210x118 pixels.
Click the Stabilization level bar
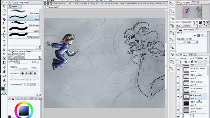(29, 85)
